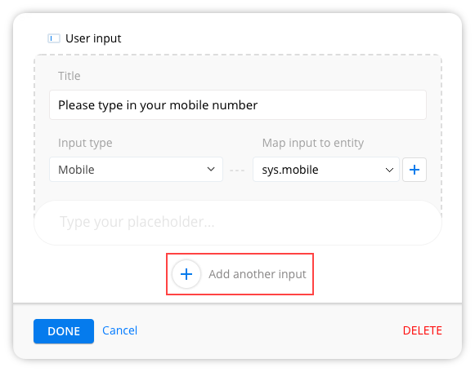Click the 'Add another input' label
Screen dimensions: 475x372
click(x=258, y=274)
